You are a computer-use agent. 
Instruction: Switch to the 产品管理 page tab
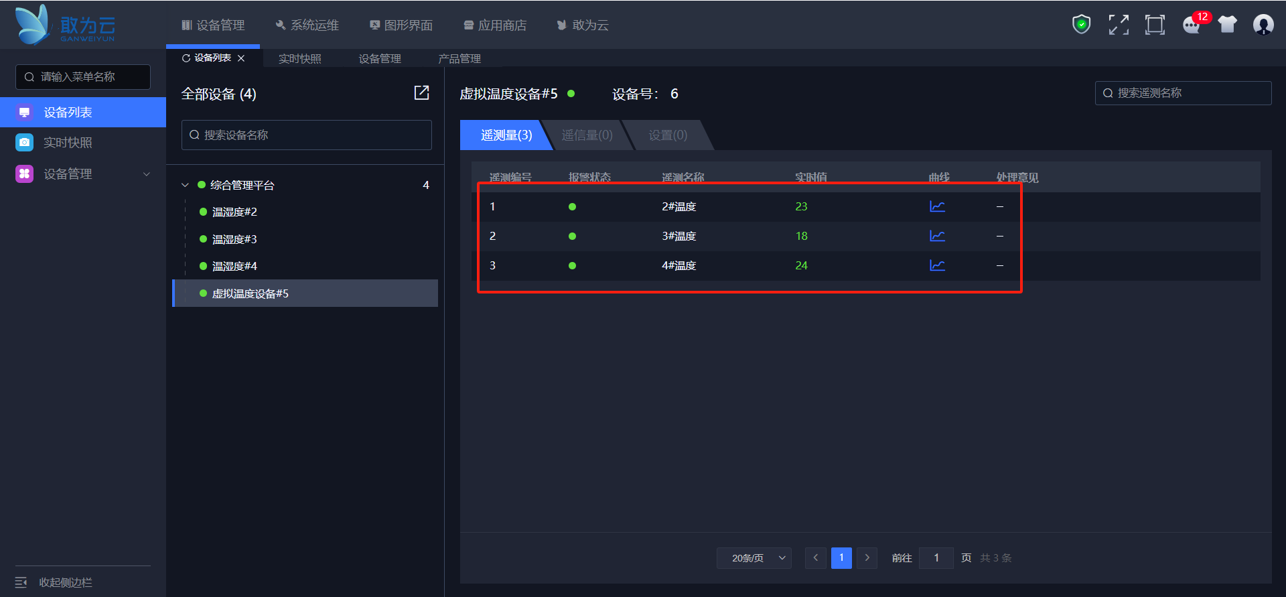(x=459, y=59)
